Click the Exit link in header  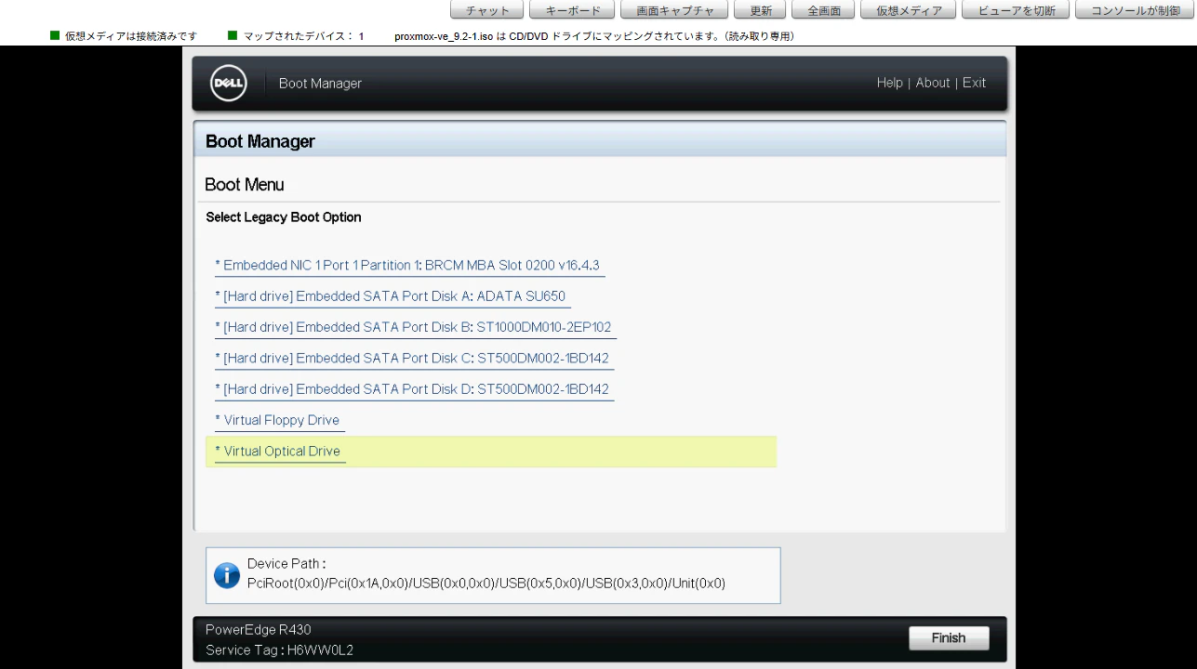coord(974,83)
